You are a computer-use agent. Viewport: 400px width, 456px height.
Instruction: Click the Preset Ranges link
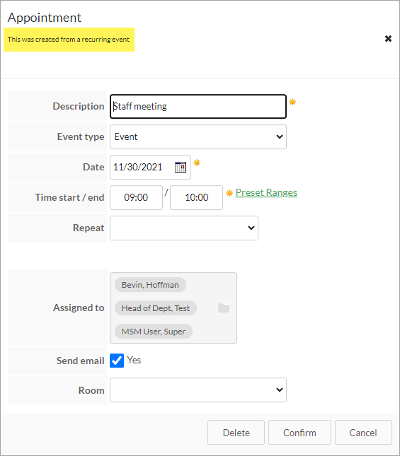266,192
